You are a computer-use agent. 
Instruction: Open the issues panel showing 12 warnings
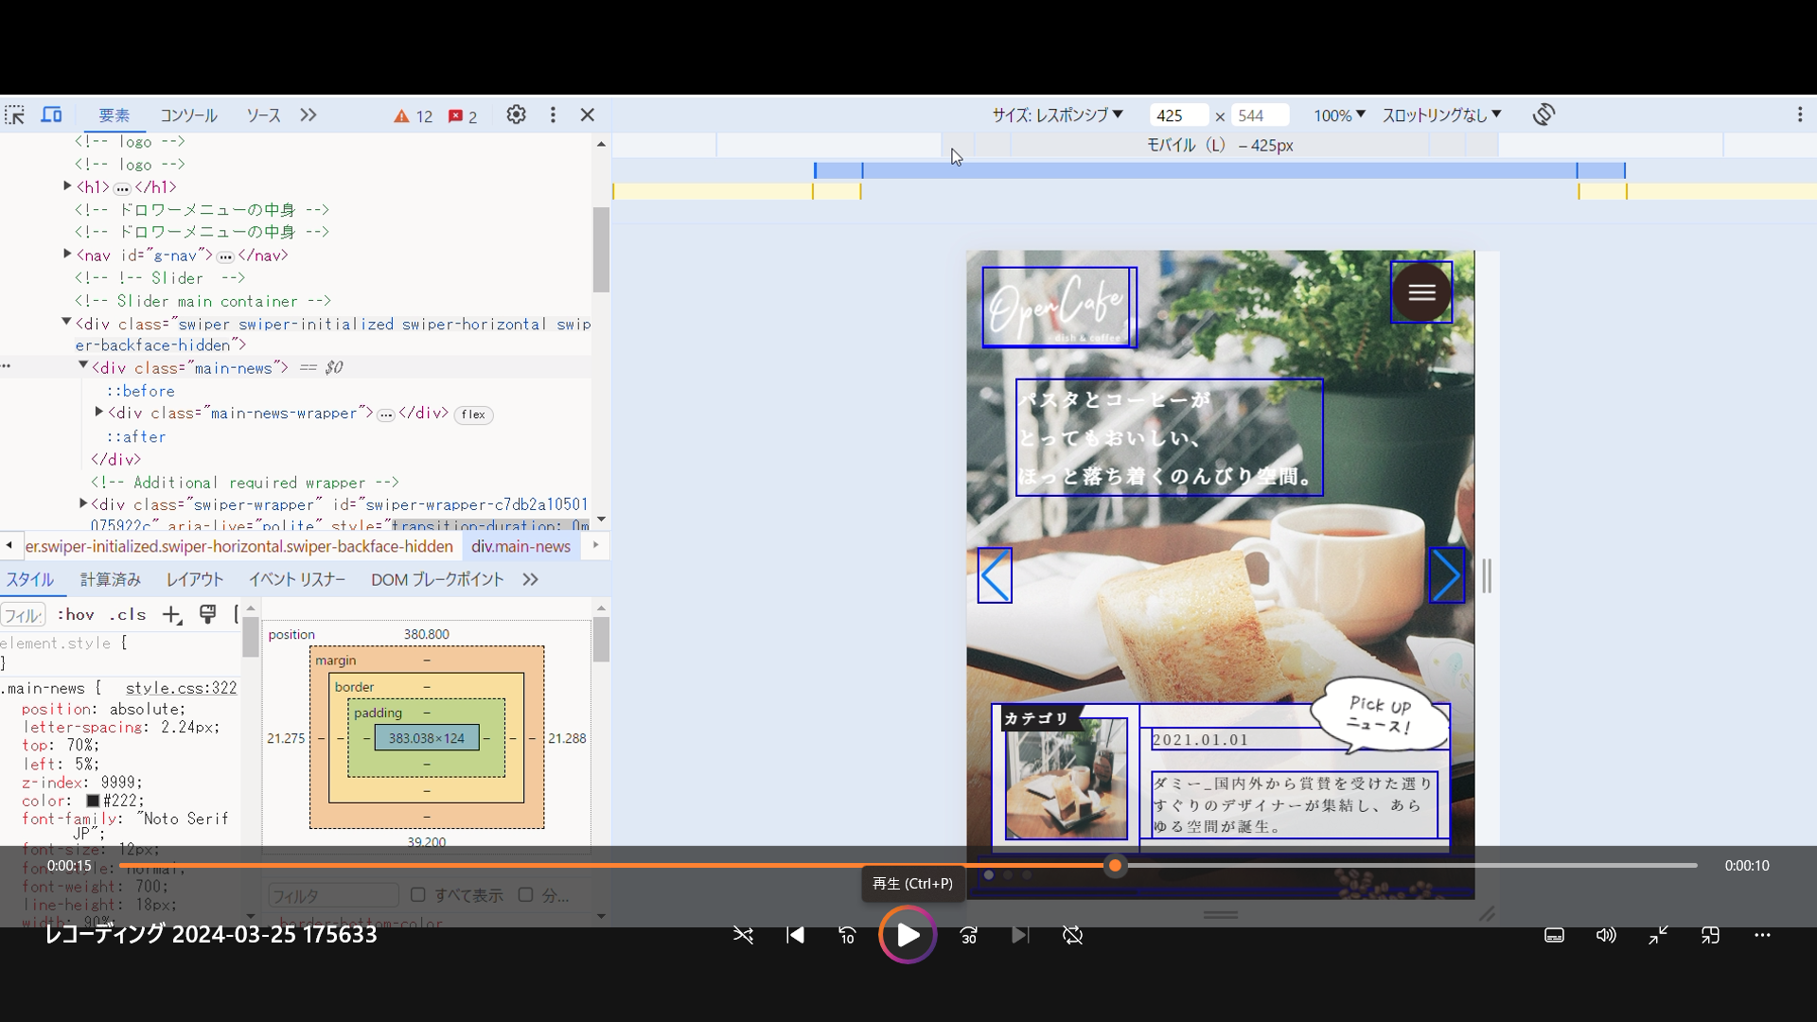411,115
